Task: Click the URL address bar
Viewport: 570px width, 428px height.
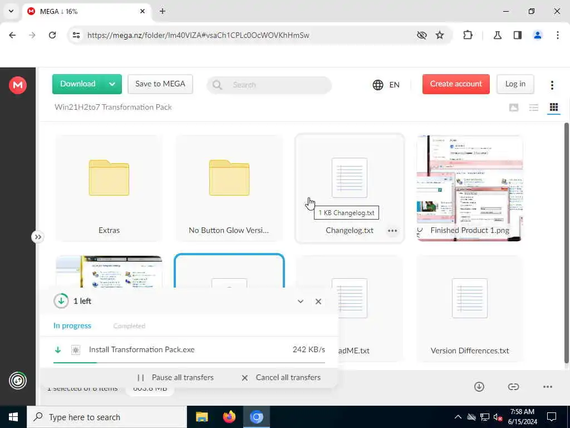Action: 198,35
